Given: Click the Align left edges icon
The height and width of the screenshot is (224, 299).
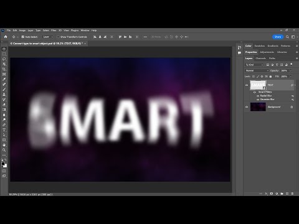Looking at the screenshot, I should [x=95, y=37].
